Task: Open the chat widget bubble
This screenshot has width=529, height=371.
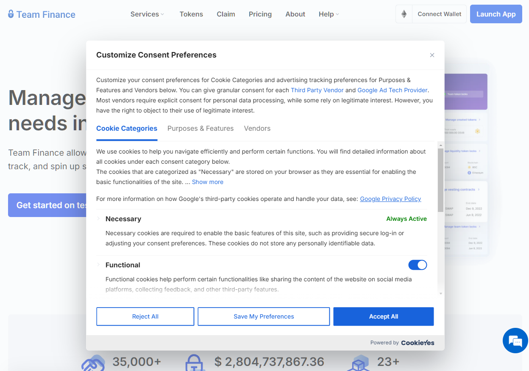Action: point(515,341)
